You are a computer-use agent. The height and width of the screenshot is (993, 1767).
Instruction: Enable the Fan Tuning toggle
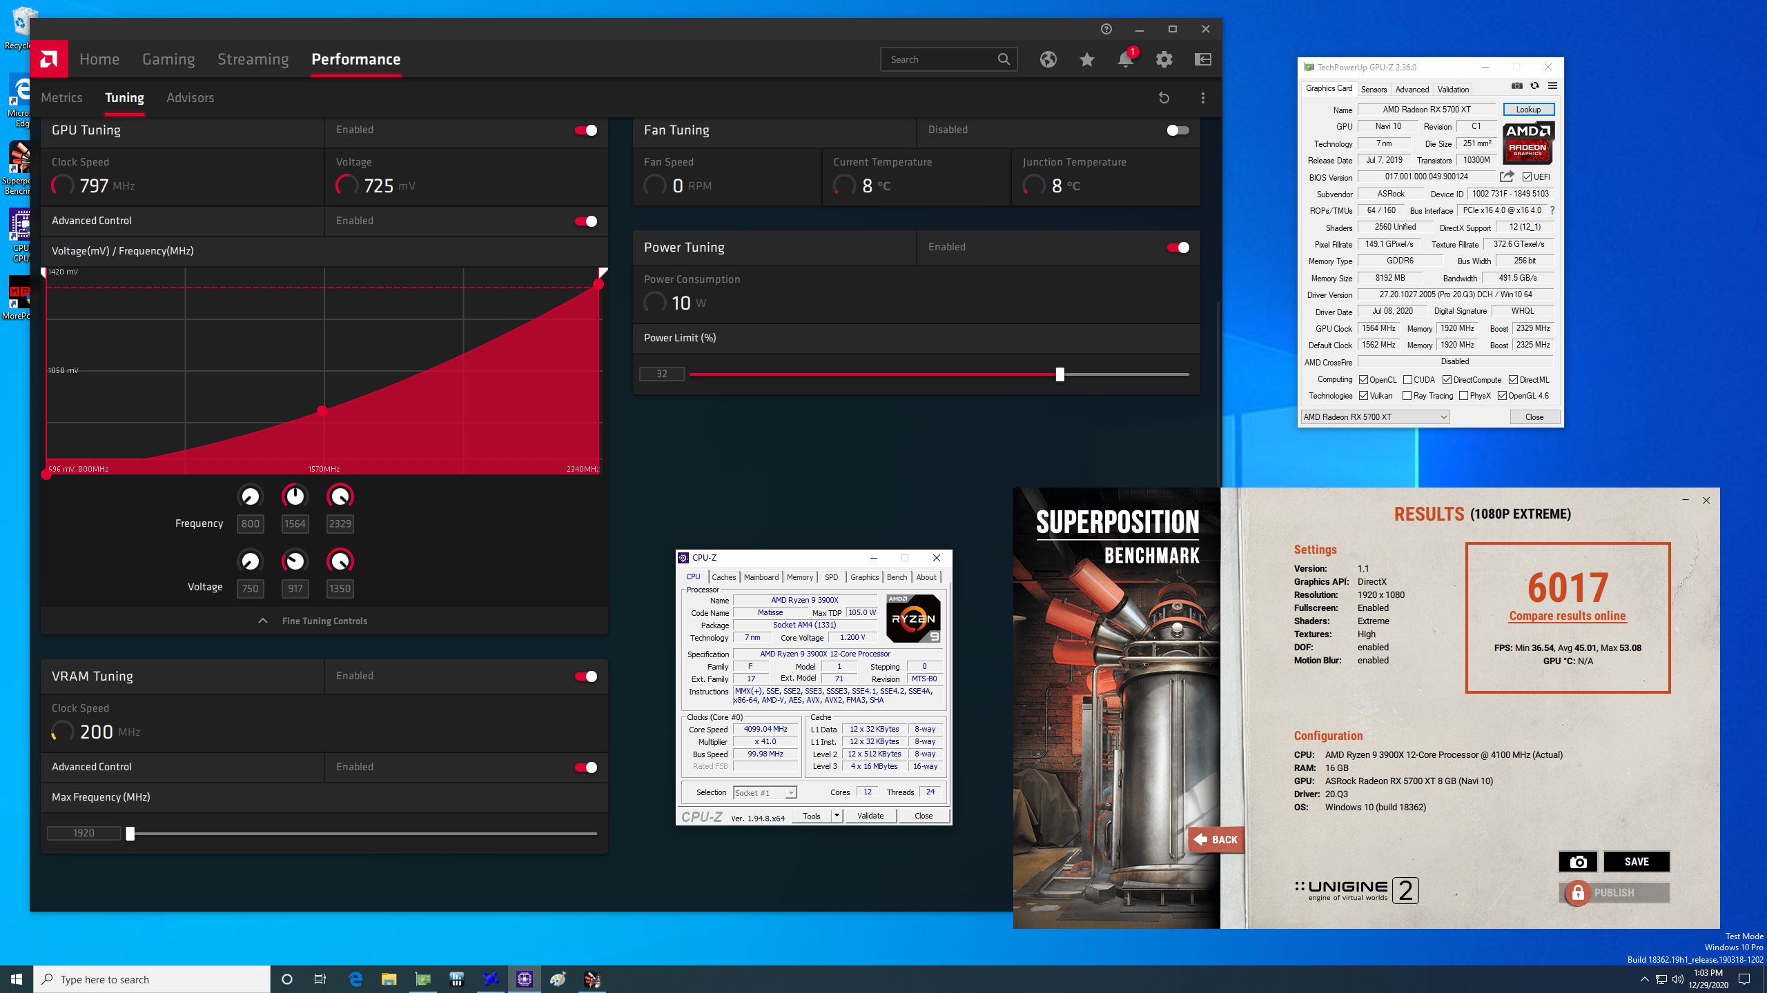coord(1178,130)
